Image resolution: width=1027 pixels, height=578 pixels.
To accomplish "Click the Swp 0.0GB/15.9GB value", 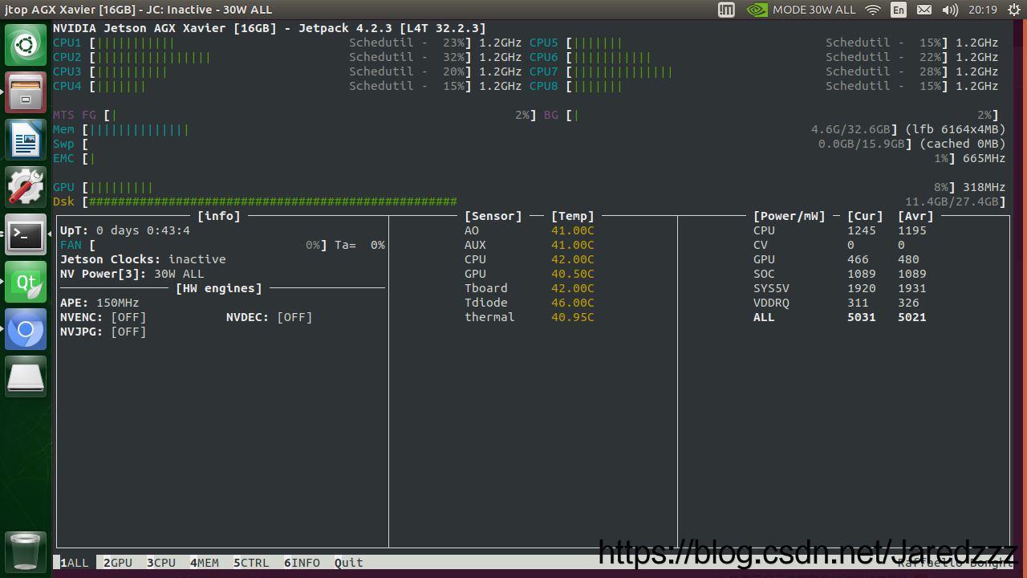I will click(862, 144).
